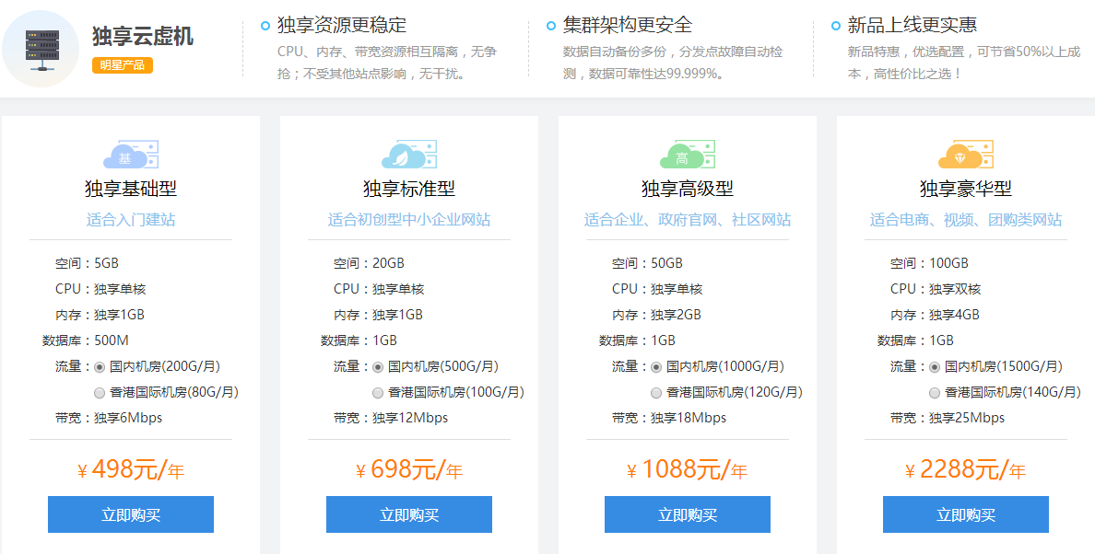Click the ¥698元/年 price

tap(409, 469)
